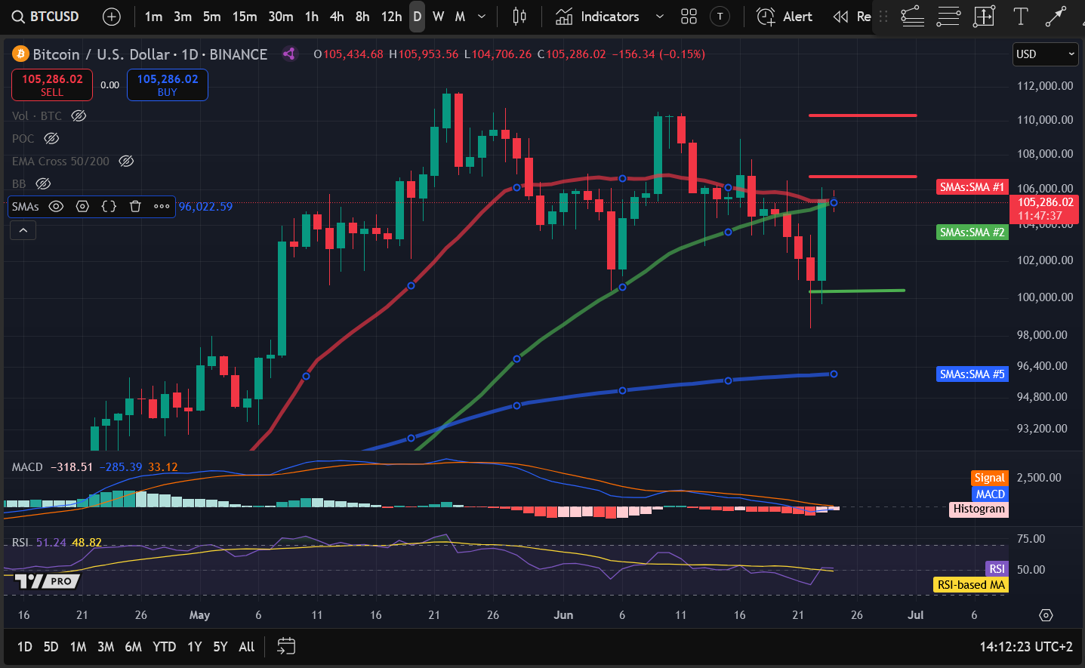Click the orange Signal label
The width and height of the screenshot is (1085, 668).
tap(989, 478)
